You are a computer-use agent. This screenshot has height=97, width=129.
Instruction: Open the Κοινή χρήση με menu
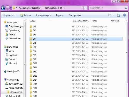click(x=43, y=15)
